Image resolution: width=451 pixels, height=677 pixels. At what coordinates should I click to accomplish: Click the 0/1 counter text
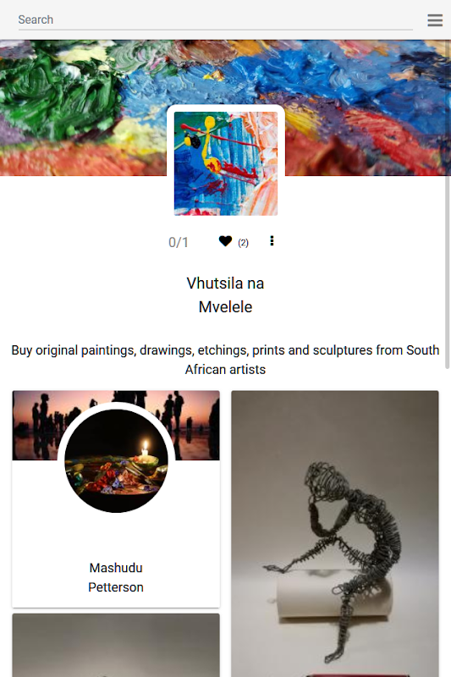tap(179, 242)
